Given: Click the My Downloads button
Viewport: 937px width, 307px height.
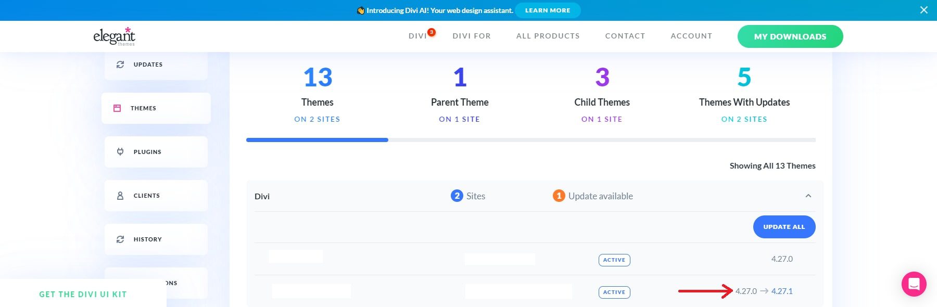Looking at the screenshot, I should click(x=790, y=36).
